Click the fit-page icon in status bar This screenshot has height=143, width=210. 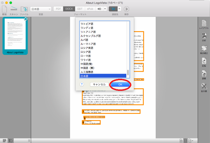click(x=185, y=141)
